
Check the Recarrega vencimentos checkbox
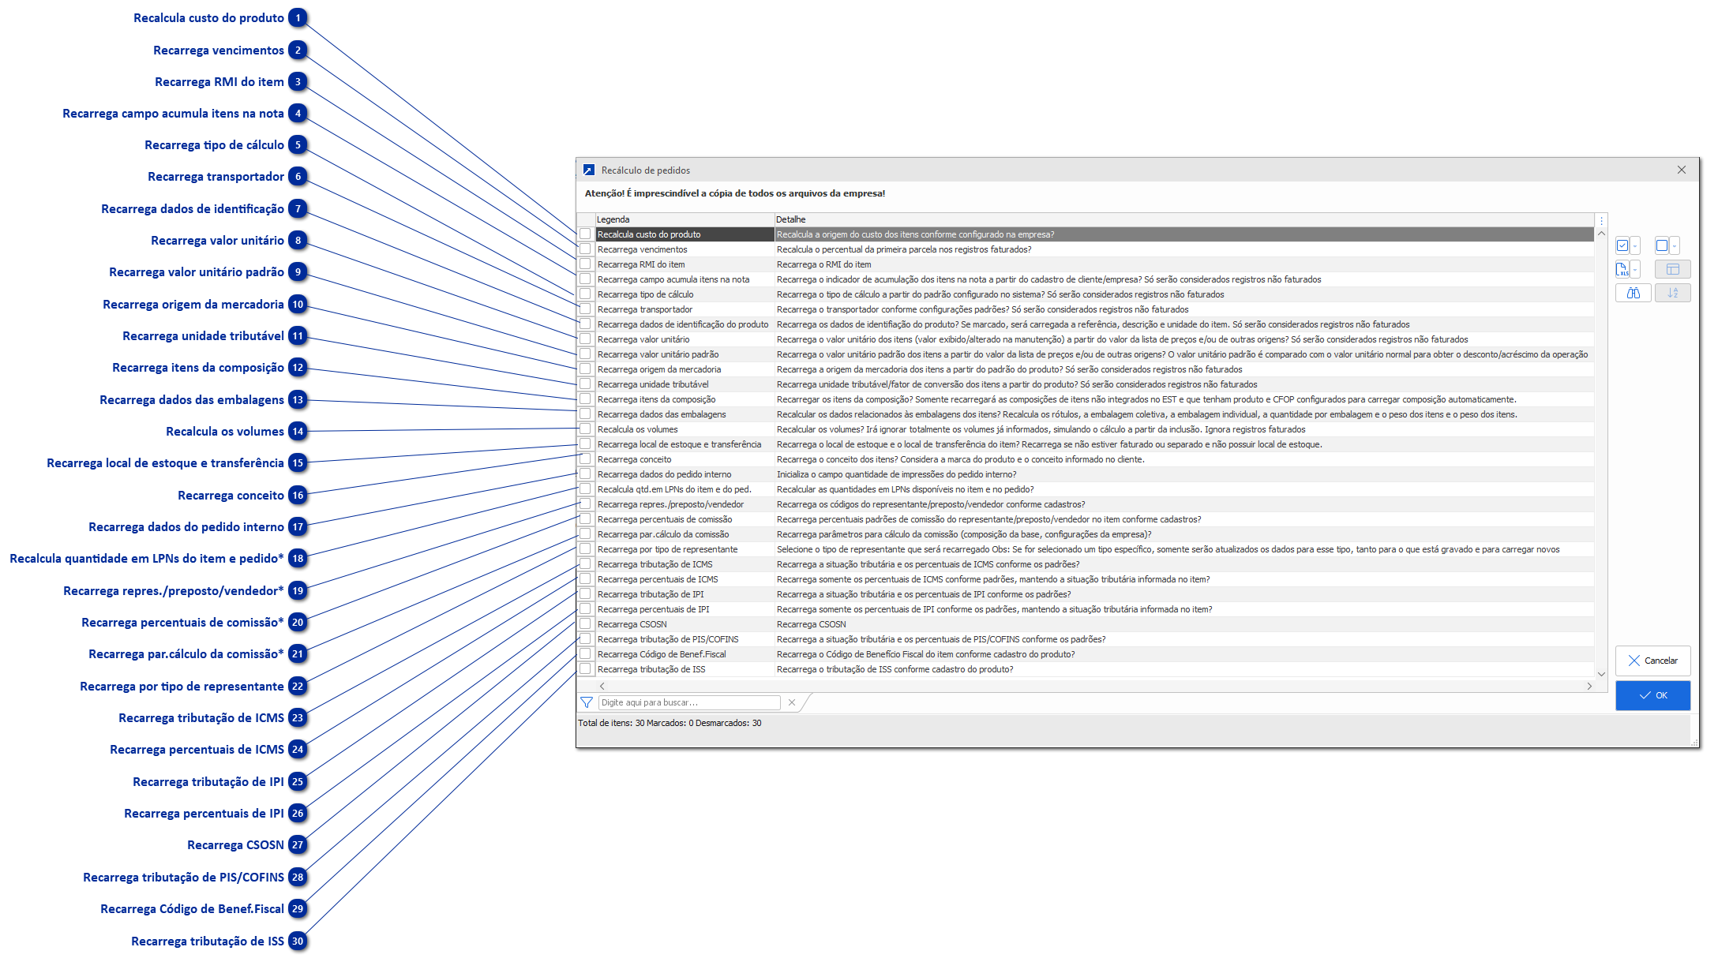tap(585, 249)
